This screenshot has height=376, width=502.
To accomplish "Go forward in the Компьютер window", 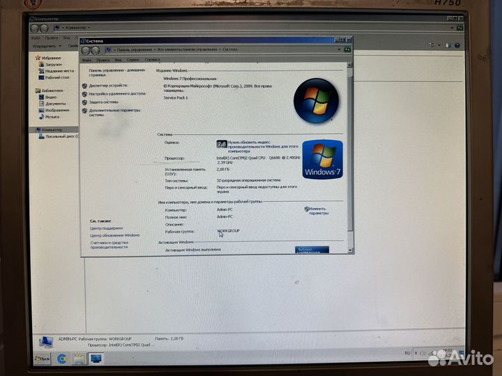I will click(x=44, y=29).
